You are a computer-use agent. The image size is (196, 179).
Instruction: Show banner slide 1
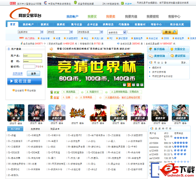click(x=124, y=85)
